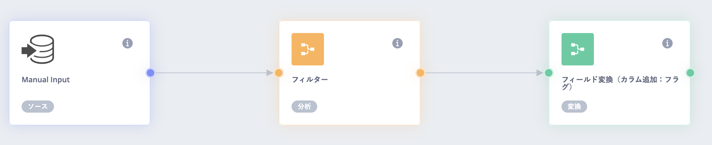Image resolution: width=712 pixels, height=145 pixels.
Task: Click the orange フィルター node icon
Action: pos(307,49)
